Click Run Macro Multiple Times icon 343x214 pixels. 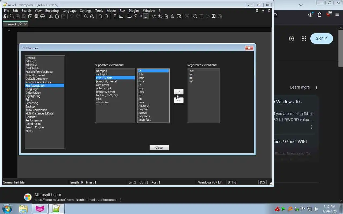tap(214, 16)
